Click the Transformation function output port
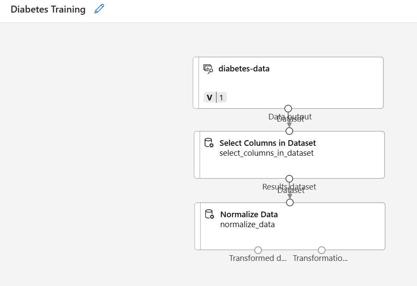This screenshot has width=417, height=286. click(321, 250)
